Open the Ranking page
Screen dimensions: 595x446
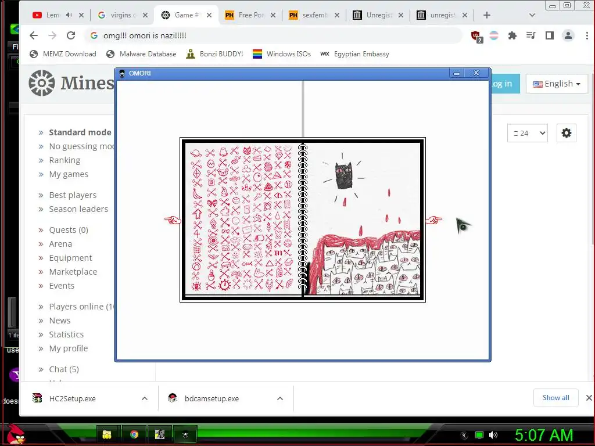pos(64,160)
